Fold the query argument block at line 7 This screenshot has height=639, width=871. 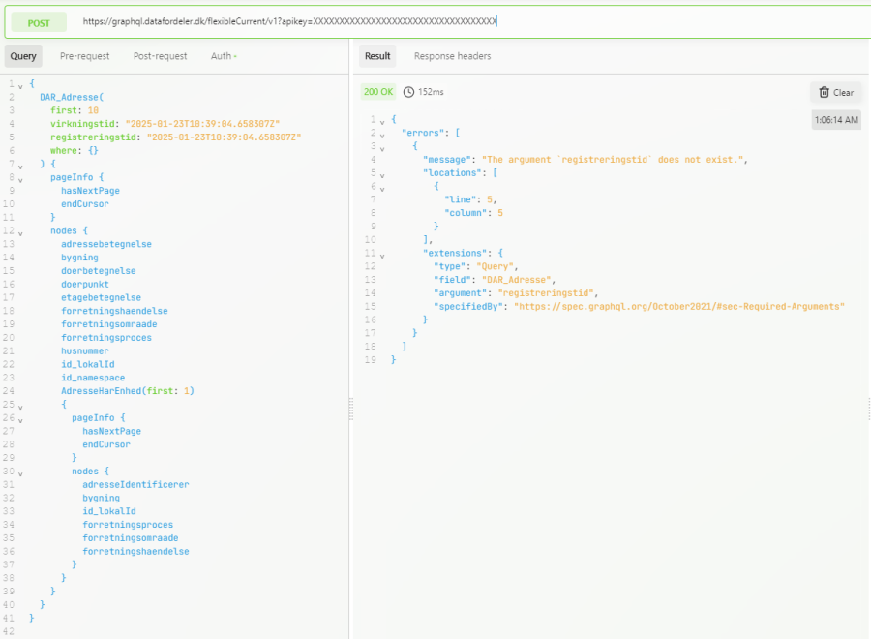[20, 165]
